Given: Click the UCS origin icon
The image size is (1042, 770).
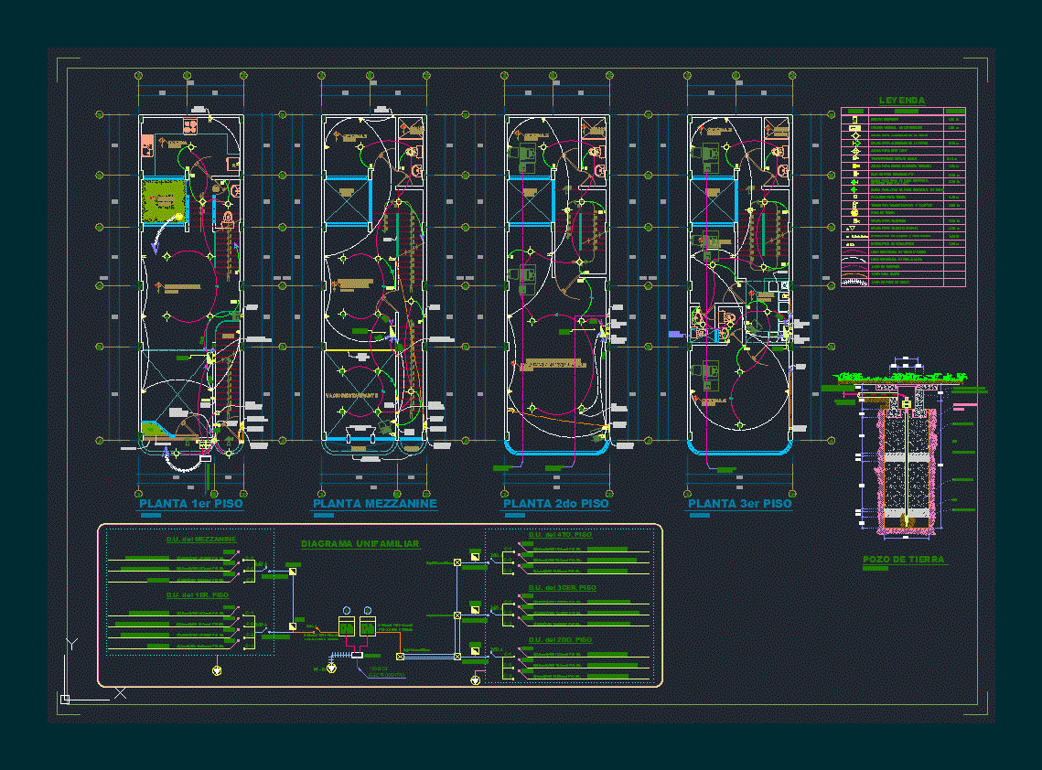Looking at the screenshot, I should click(65, 699).
